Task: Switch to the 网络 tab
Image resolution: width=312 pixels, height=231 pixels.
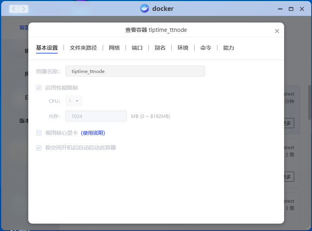Action: click(x=114, y=48)
